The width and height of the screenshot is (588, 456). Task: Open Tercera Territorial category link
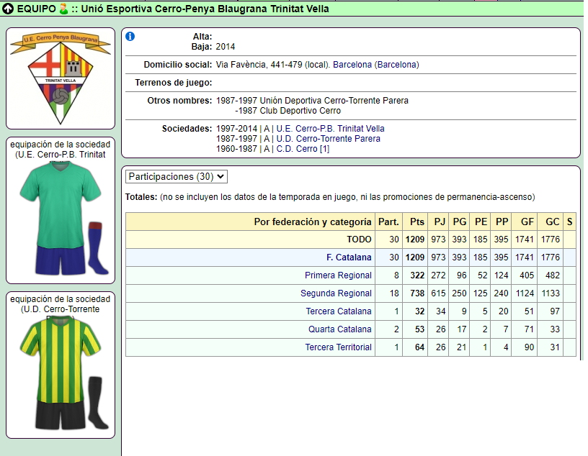[338, 347]
